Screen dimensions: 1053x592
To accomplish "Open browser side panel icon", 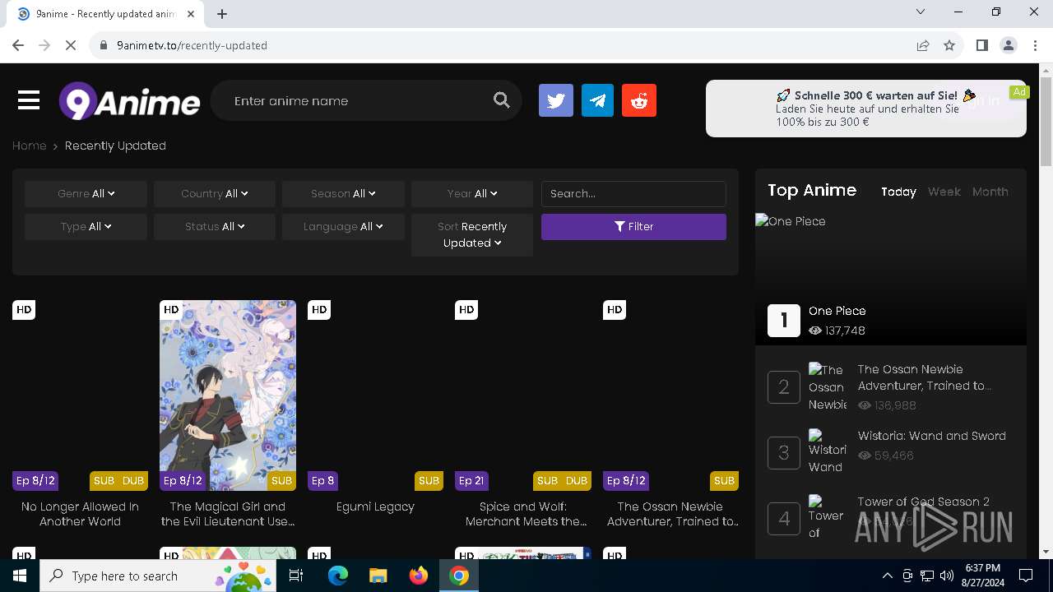I will [981, 45].
